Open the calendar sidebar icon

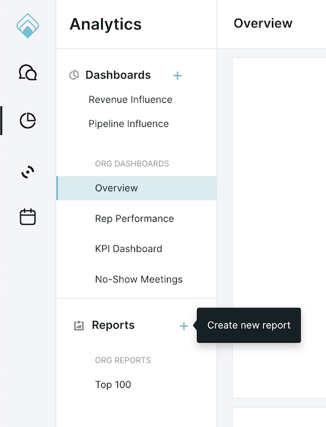(27, 217)
